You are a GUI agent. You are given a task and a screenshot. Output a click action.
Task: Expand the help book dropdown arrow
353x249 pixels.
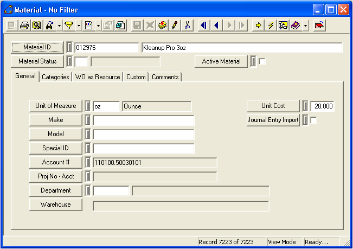pyautogui.click(x=305, y=25)
